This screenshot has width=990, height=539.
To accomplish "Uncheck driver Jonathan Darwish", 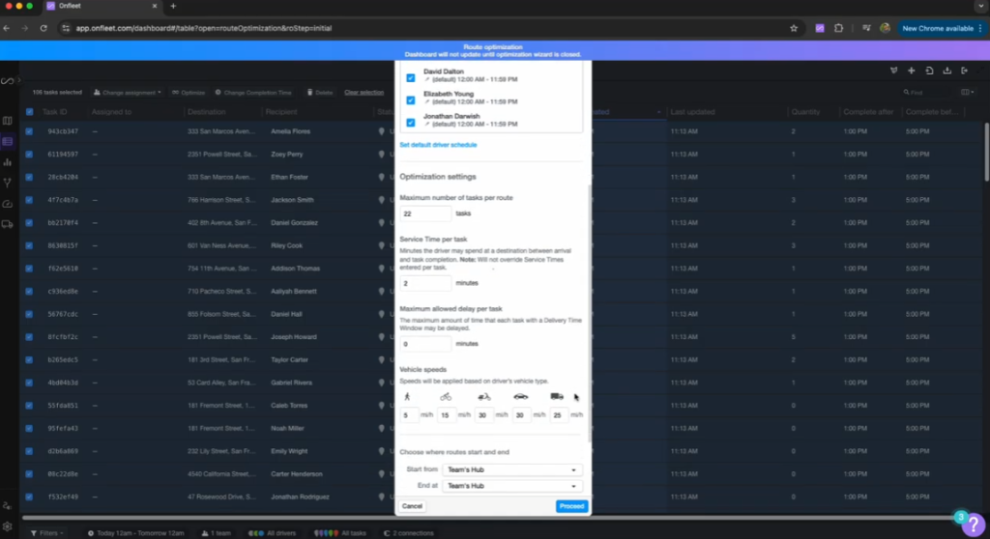I will tap(410, 123).
